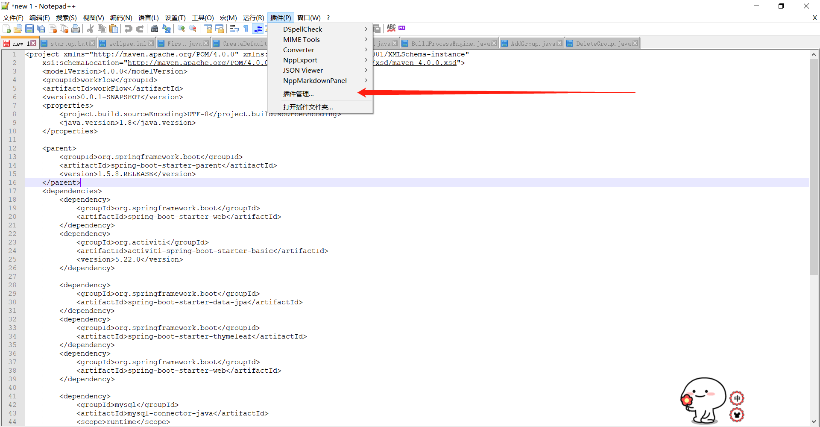This screenshot has width=820, height=427.
Task: Click the Open file folder icon
Action: (x=18, y=29)
